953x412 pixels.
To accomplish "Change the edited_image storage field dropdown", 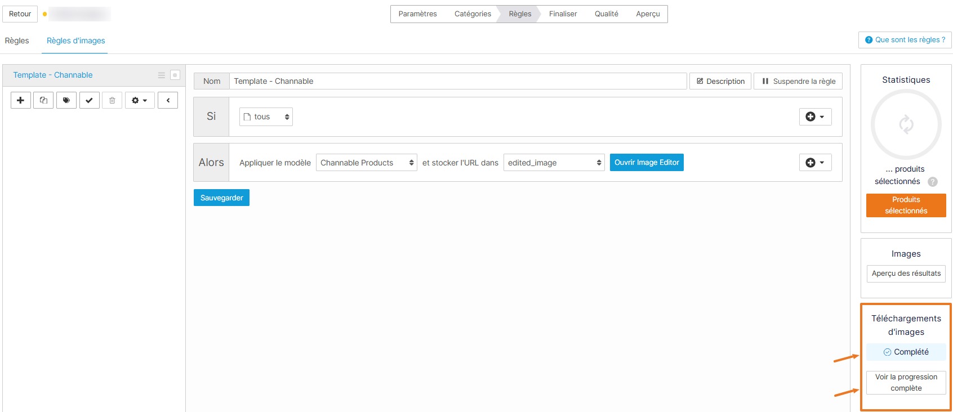I will [x=554, y=163].
